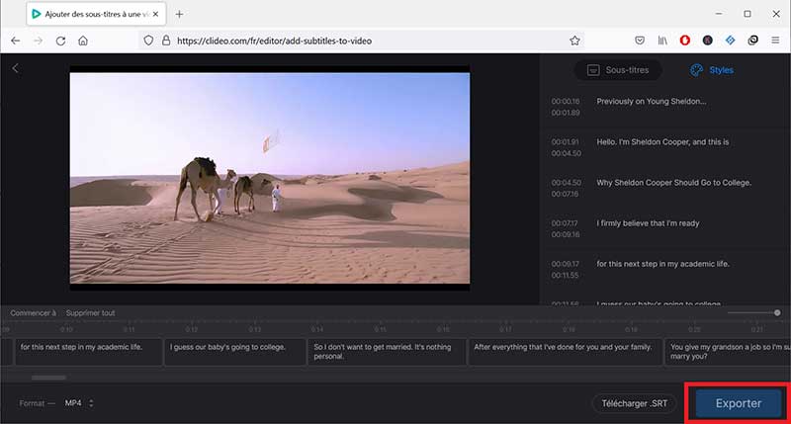Select timeline clip 'After everything that I've done for you'
Viewport: 791px width, 424px height.
565,352
